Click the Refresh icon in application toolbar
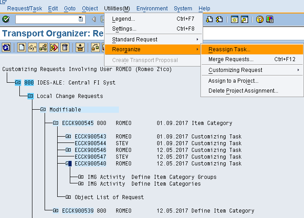 click(x=6, y=47)
